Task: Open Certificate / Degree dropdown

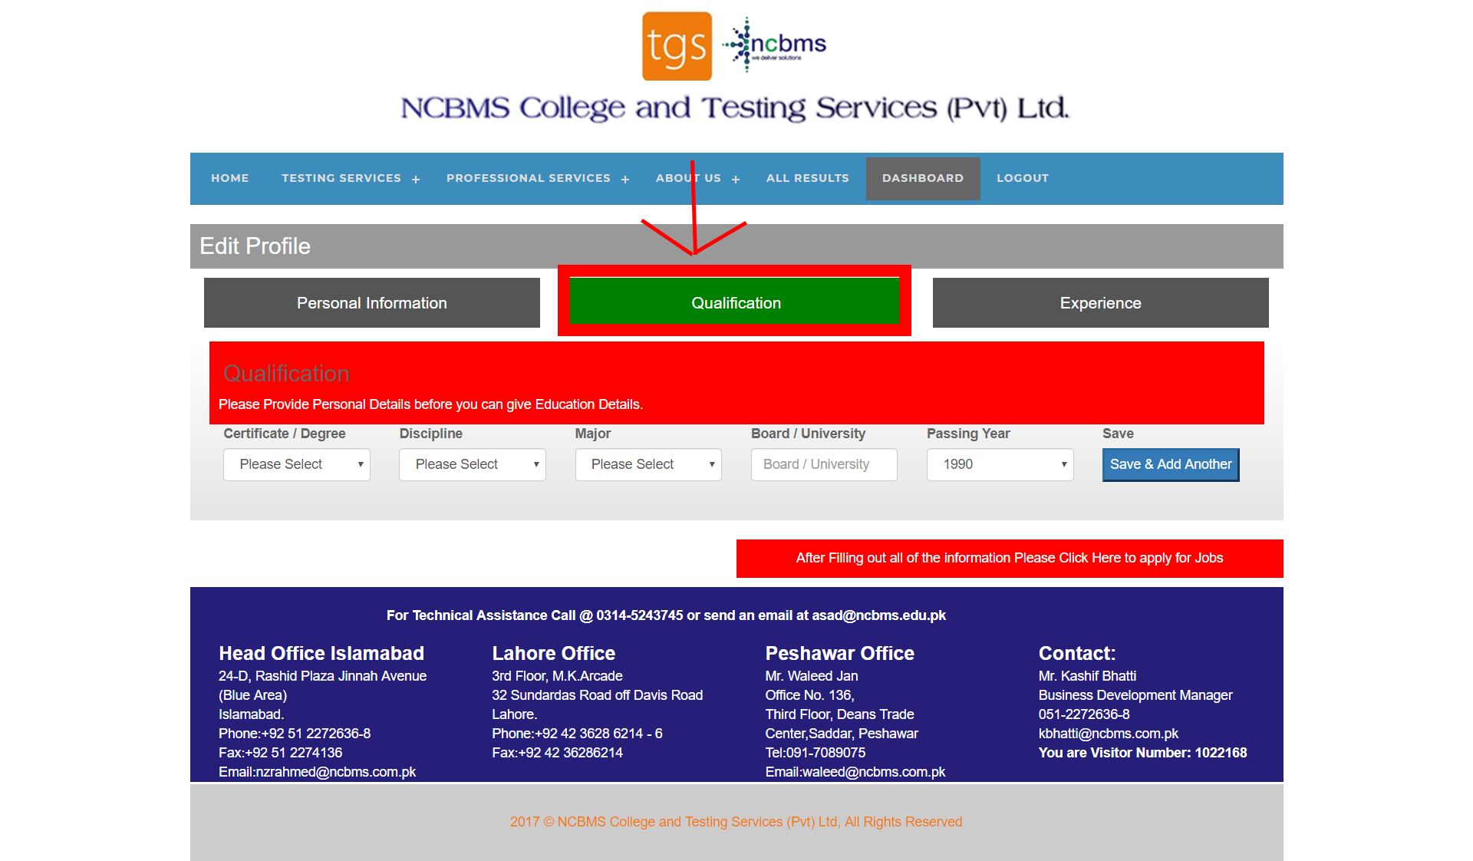Action: [x=297, y=464]
